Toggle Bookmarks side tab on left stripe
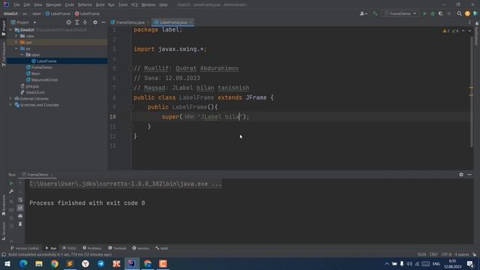Screen dimensions: 480x270 (4, 205)
